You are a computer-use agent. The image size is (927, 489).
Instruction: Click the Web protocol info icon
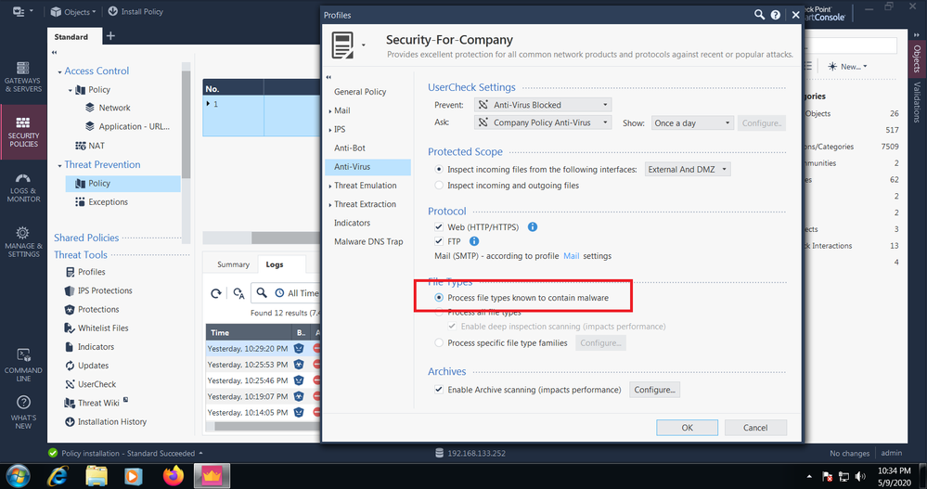(x=533, y=226)
